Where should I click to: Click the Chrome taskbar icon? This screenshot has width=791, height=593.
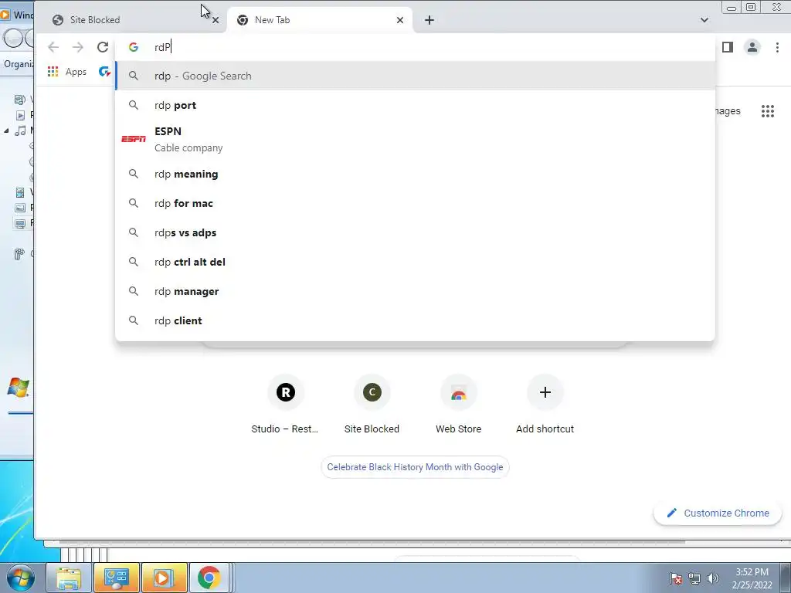pyautogui.click(x=209, y=578)
